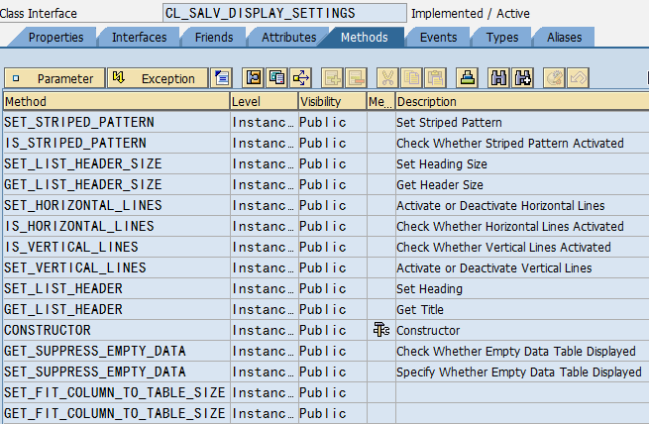This screenshot has height=425, width=649.
Task: Click the 'Activate or Deactivate Horizontal Lines' description
Action: click(x=522, y=205)
